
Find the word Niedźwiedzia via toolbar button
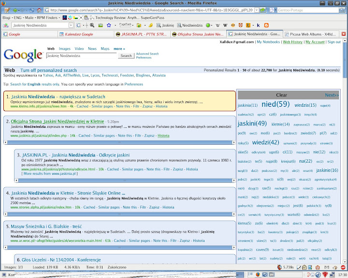click(190, 25)
